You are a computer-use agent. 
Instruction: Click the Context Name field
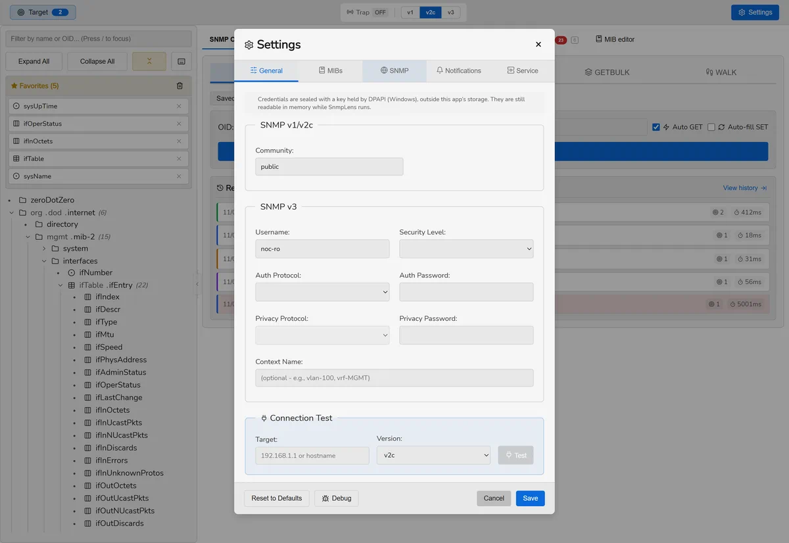tap(394, 378)
